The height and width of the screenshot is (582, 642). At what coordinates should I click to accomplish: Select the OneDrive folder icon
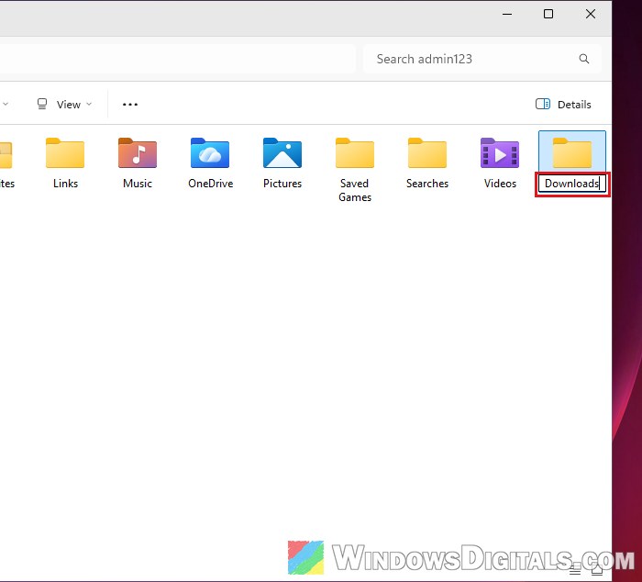[210, 153]
